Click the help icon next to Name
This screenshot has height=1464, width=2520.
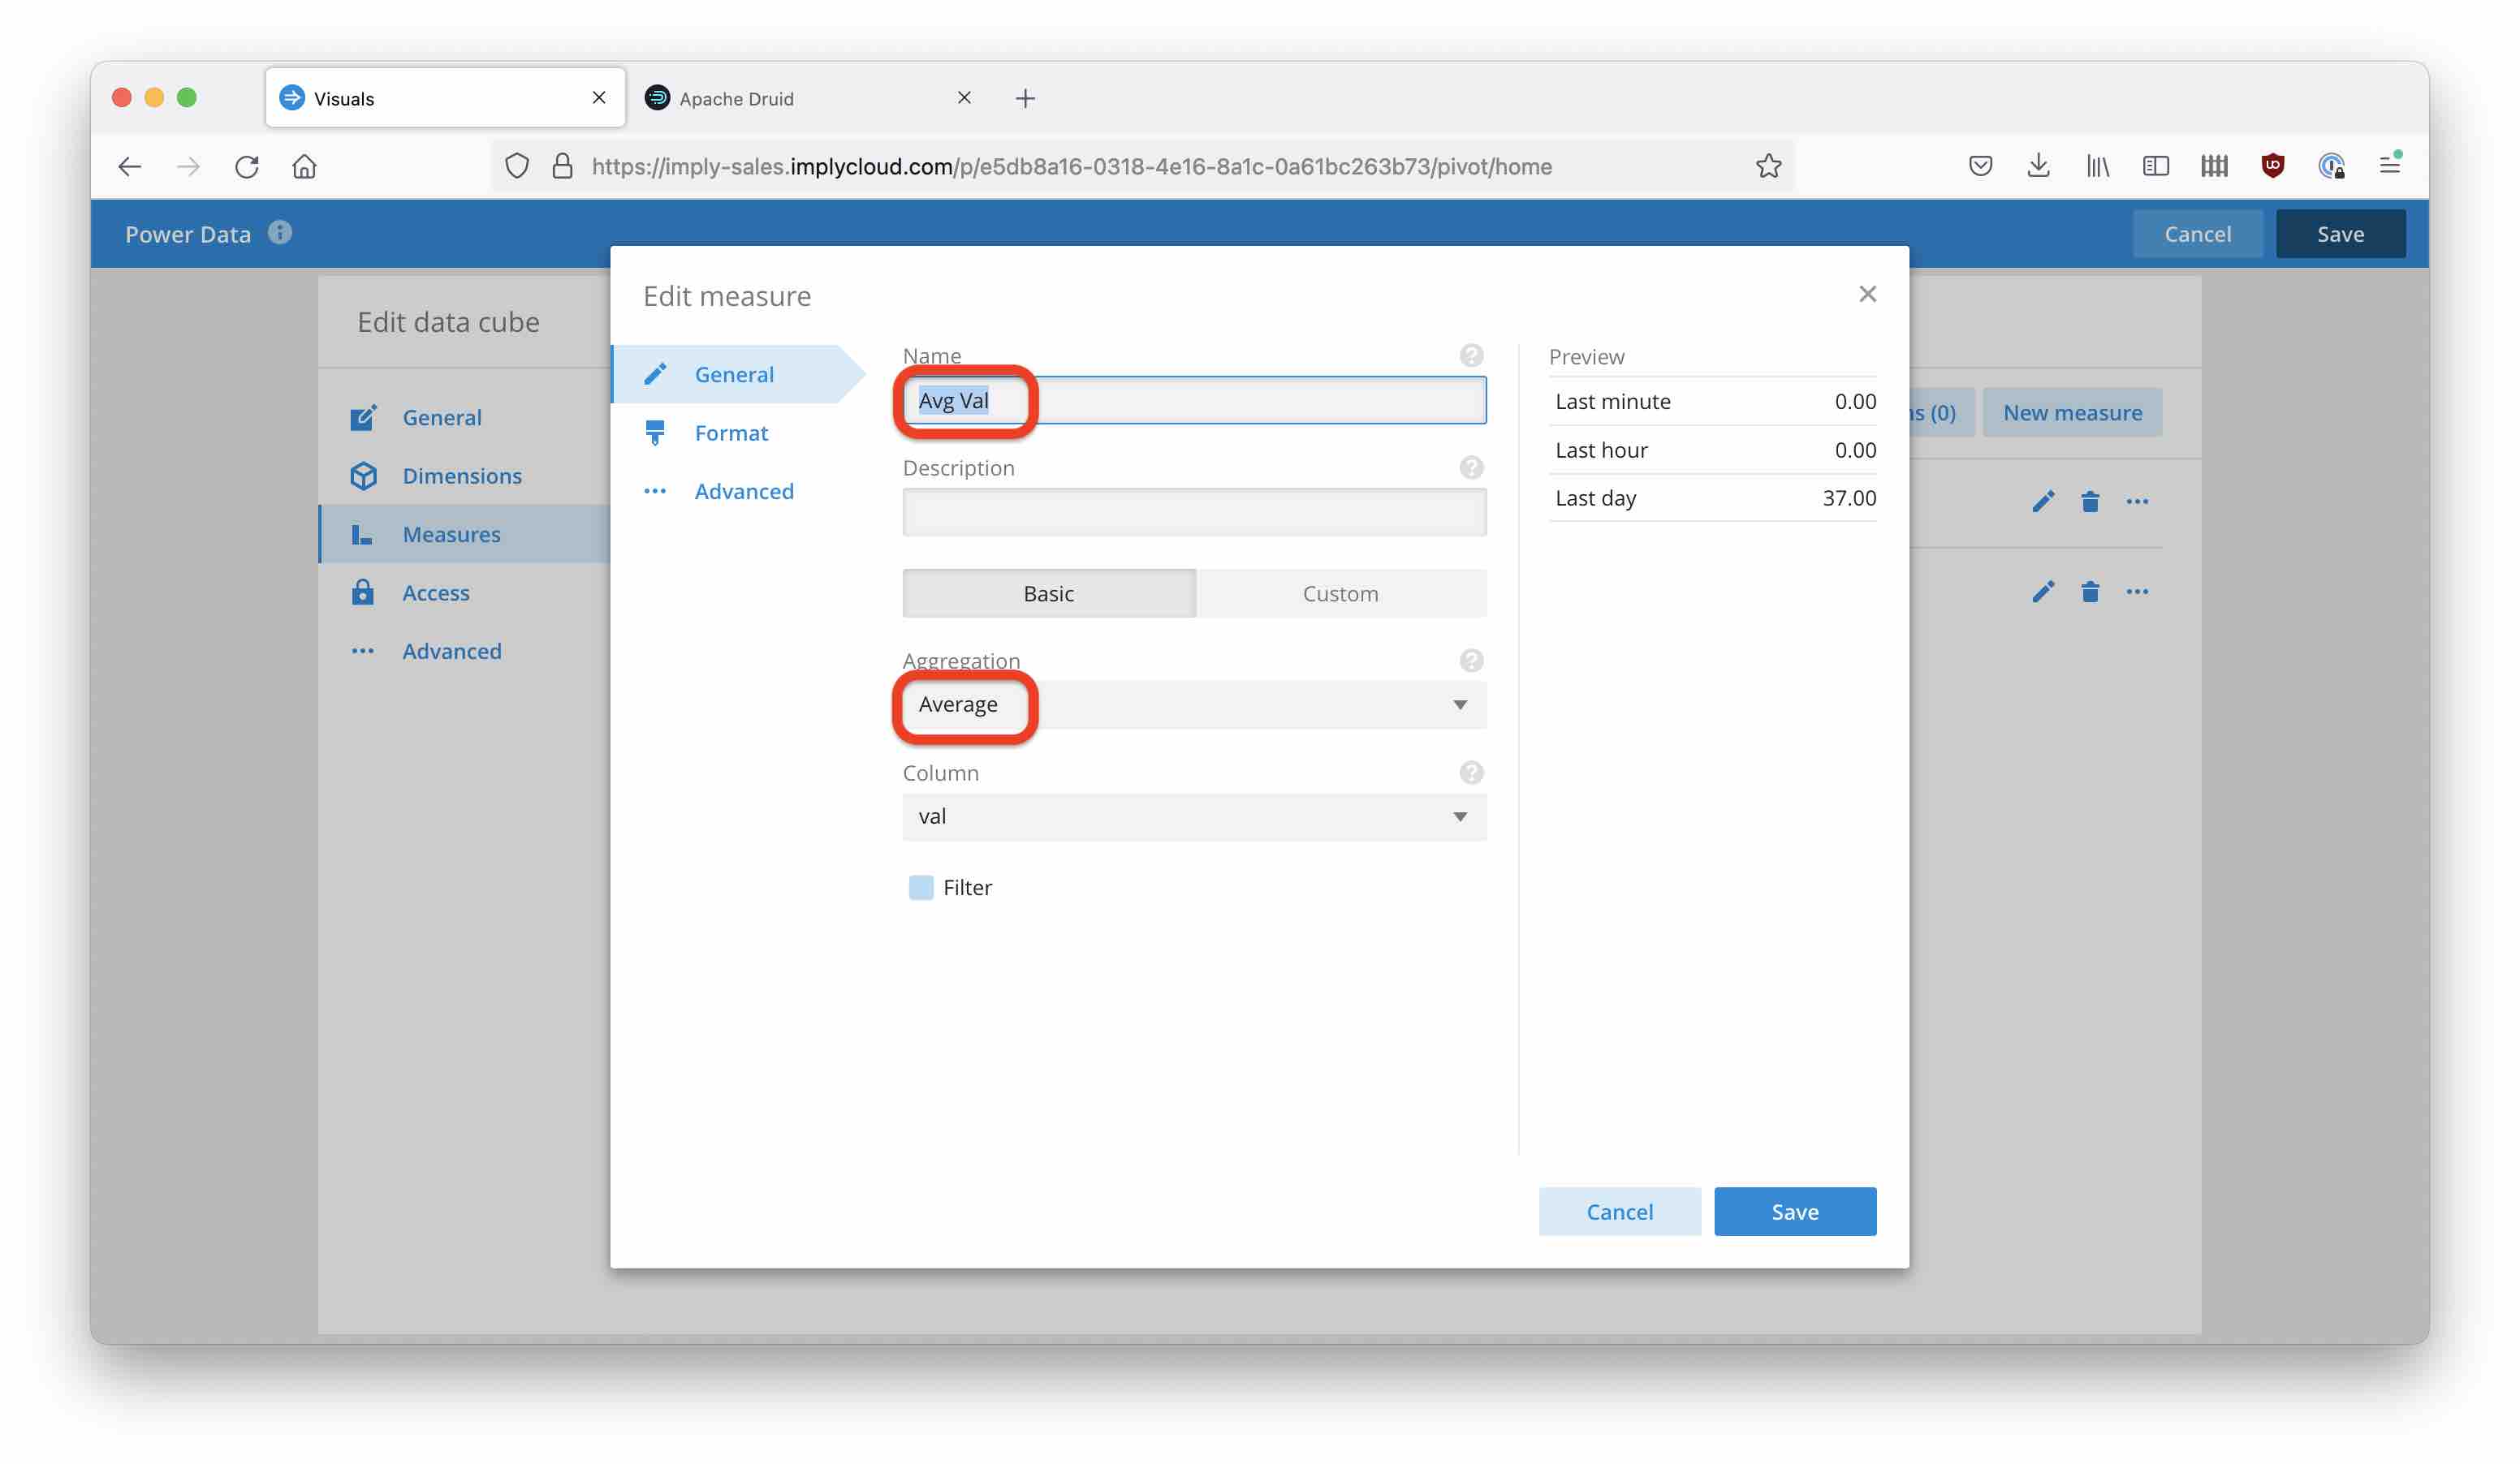coord(1471,355)
